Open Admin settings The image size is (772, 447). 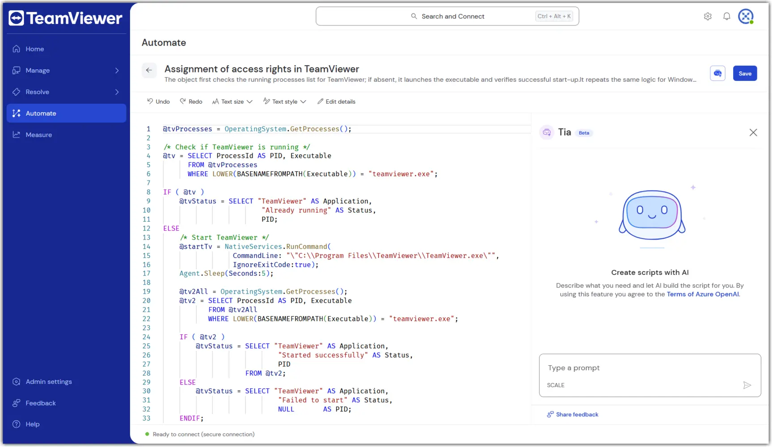(x=66, y=381)
